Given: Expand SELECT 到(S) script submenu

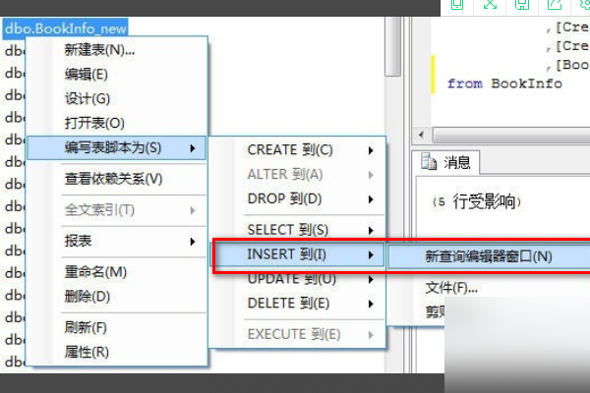Looking at the screenshot, I should click(x=298, y=230).
